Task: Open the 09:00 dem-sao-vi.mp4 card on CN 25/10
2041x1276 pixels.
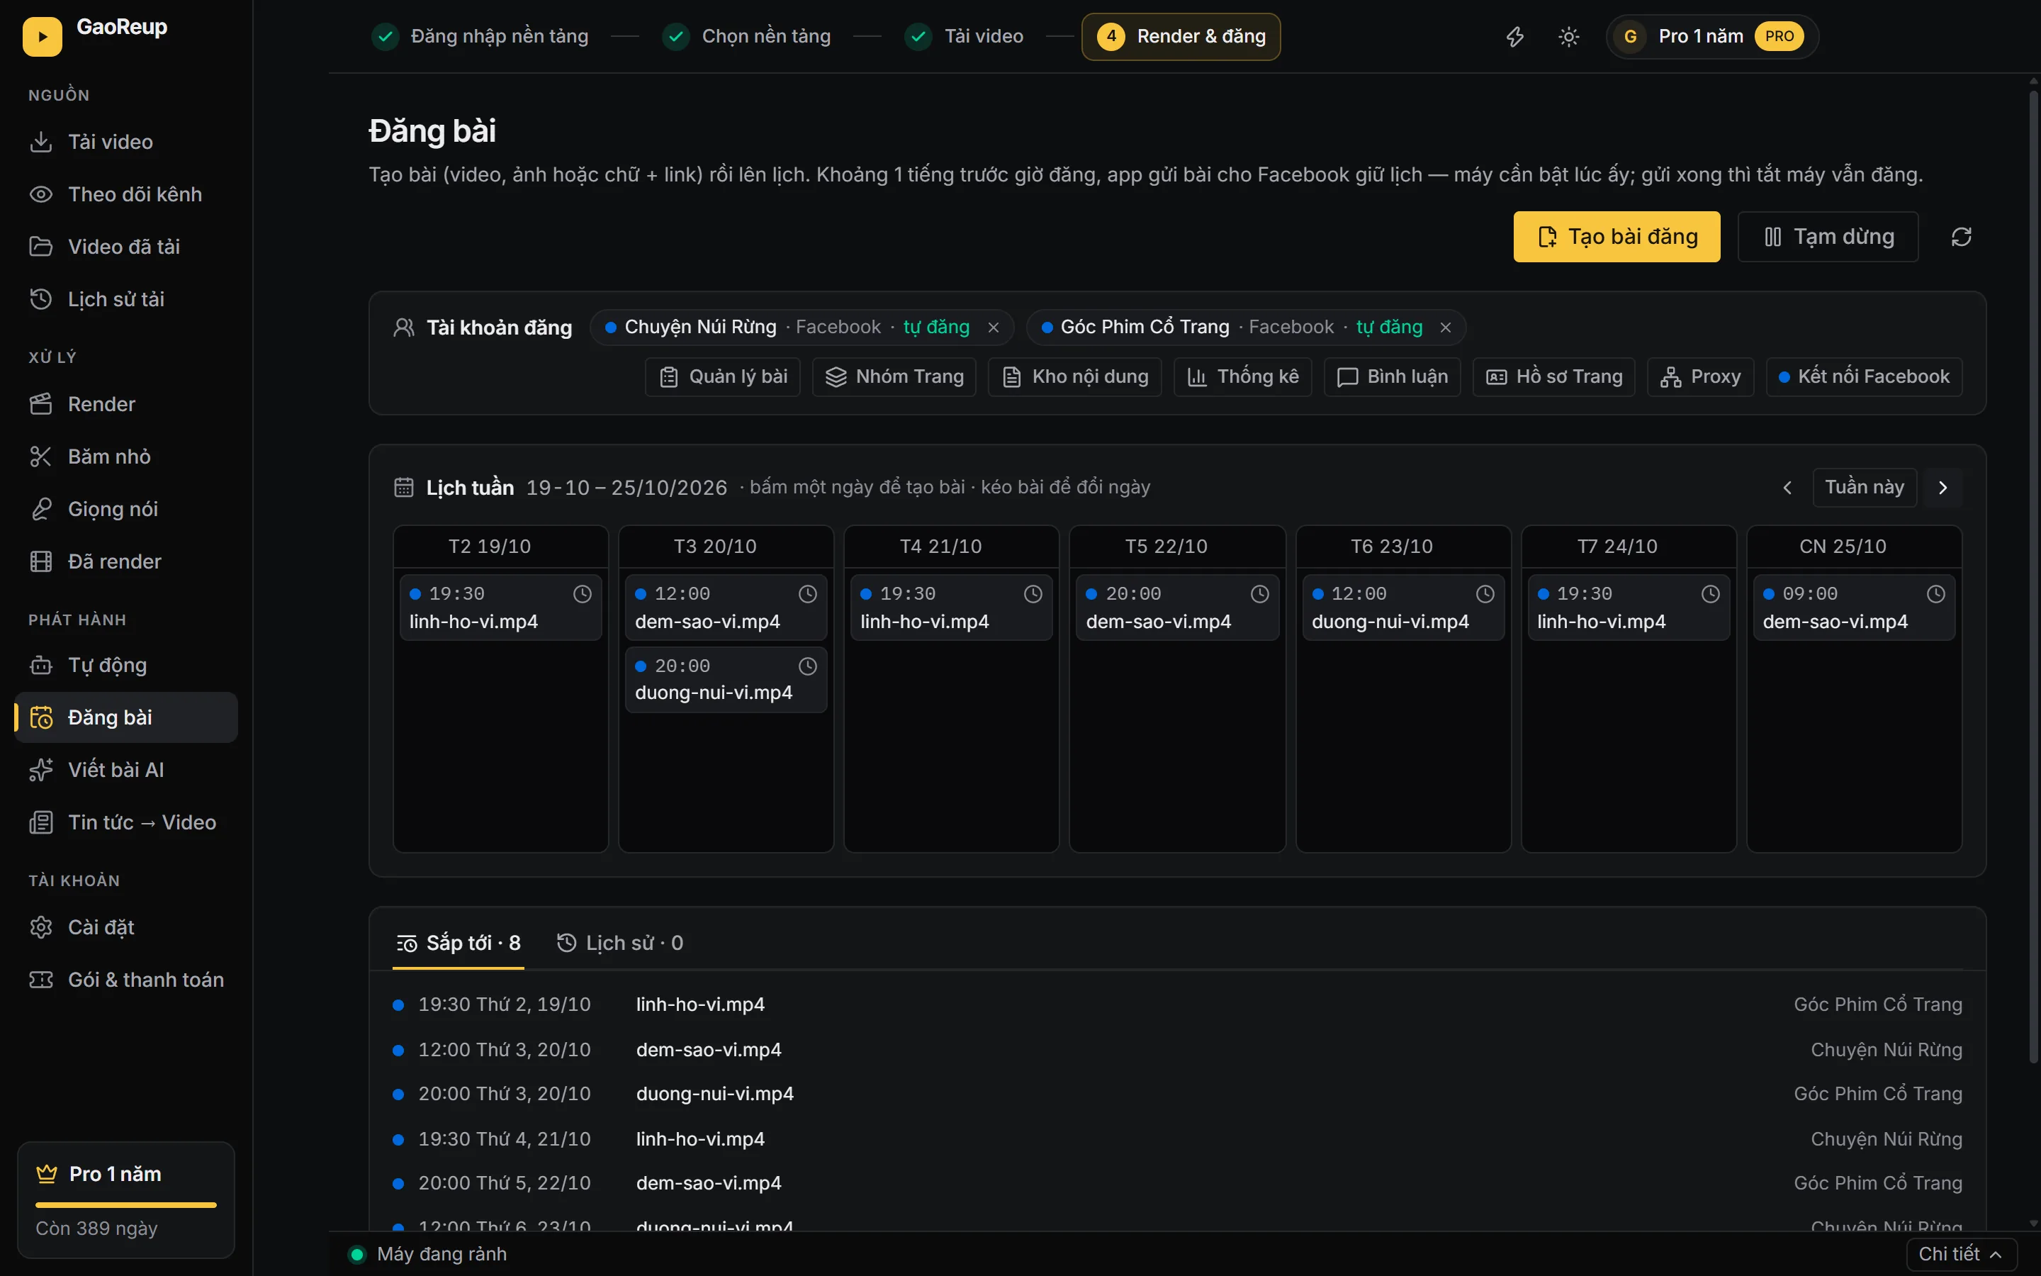Action: (1854, 608)
